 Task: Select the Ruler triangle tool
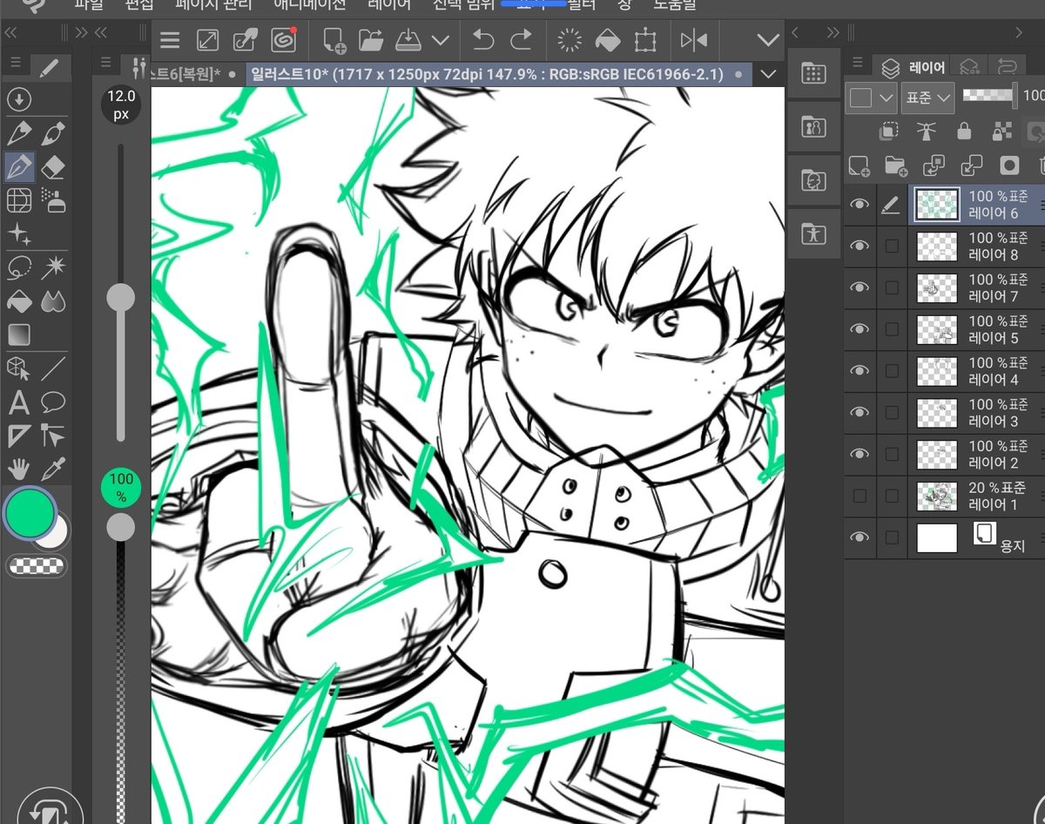point(19,436)
